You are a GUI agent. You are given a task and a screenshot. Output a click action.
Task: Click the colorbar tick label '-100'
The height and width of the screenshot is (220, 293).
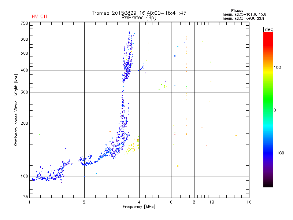[279, 153]
